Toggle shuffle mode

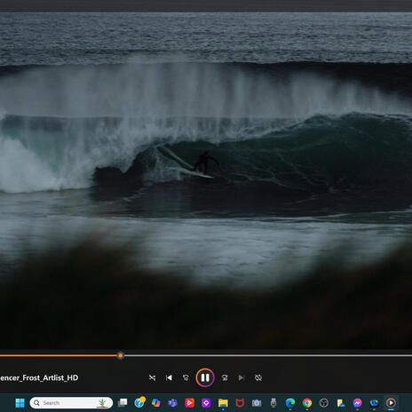click(152, 377)
